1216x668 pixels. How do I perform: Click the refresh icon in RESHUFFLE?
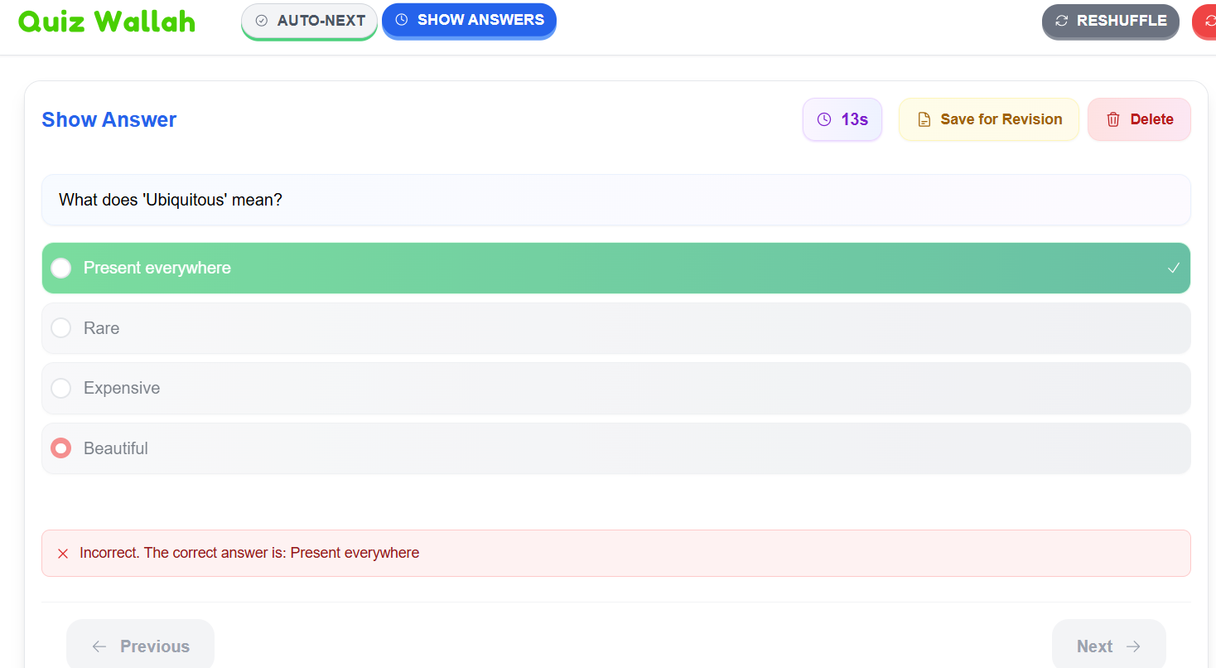[1062, 21]
